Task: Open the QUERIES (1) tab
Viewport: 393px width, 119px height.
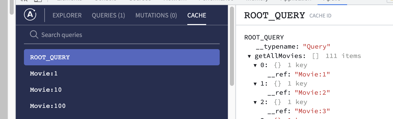Action: point(108,15)
